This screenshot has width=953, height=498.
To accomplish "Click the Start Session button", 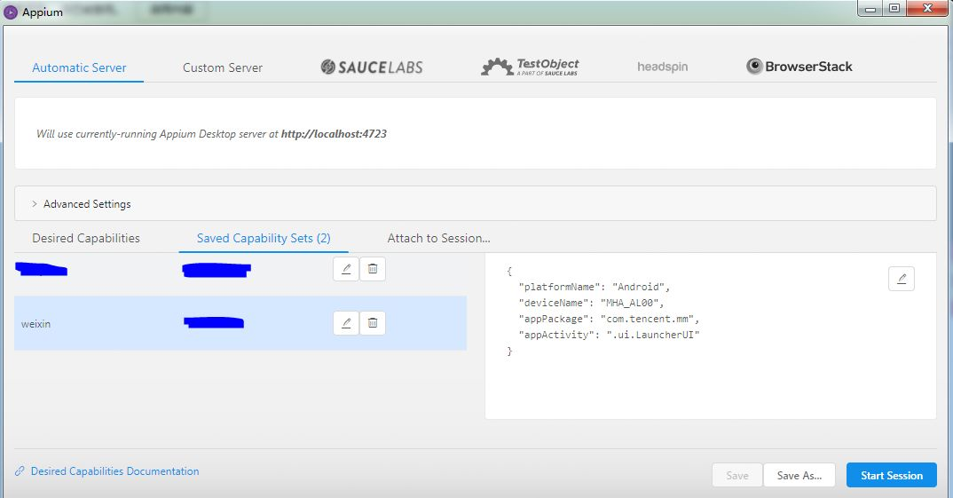I will 892,476.
